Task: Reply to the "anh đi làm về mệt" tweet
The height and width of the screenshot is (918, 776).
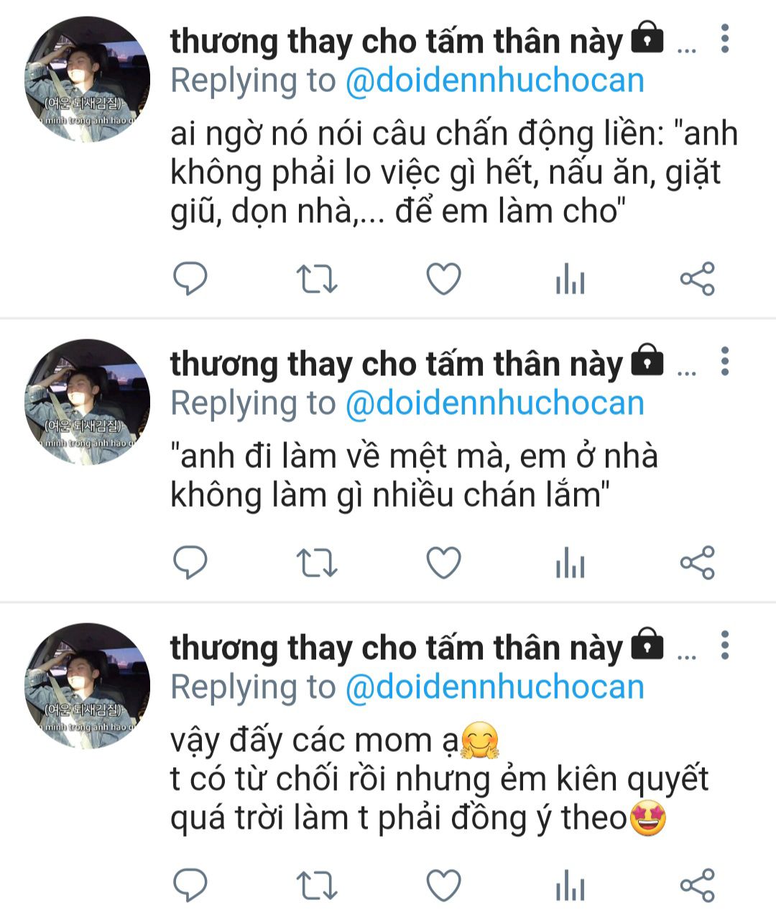Action: point(190,562)
